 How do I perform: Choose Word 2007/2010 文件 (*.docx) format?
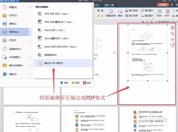63,47
